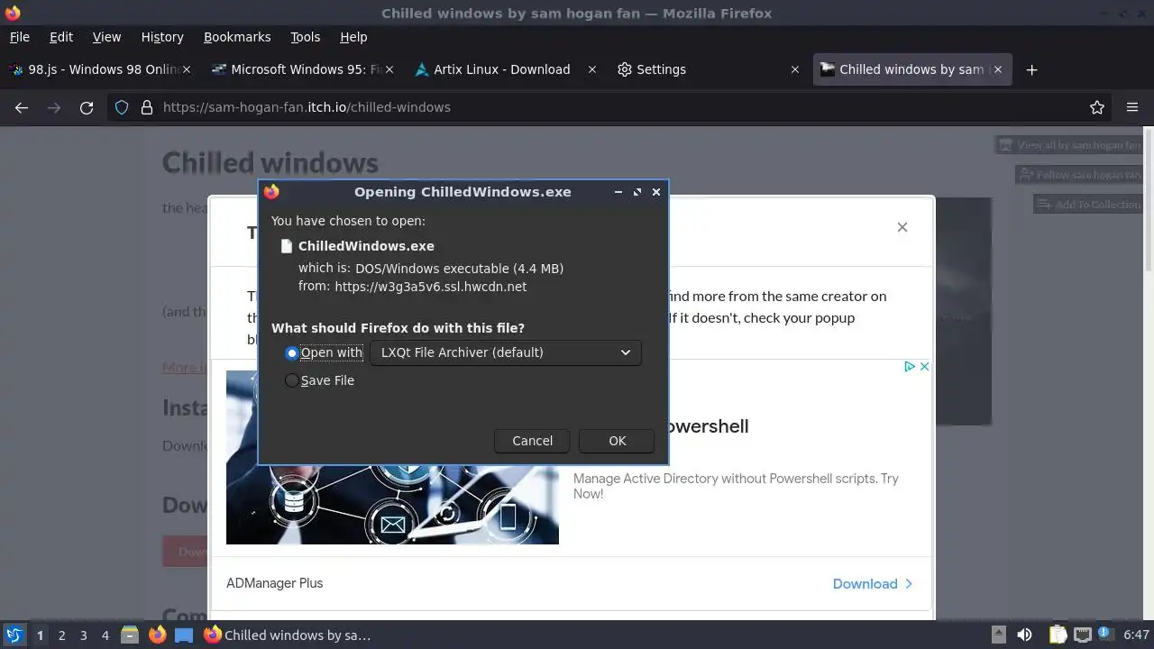
Task: Go back to the previous page
Action: click(22, 107)
